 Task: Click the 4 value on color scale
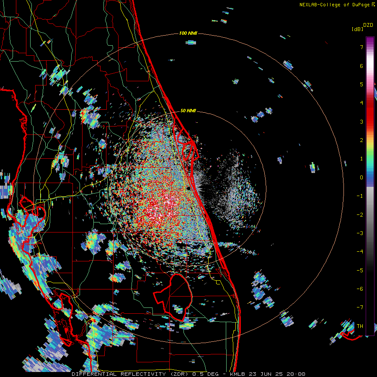[362, 103]
